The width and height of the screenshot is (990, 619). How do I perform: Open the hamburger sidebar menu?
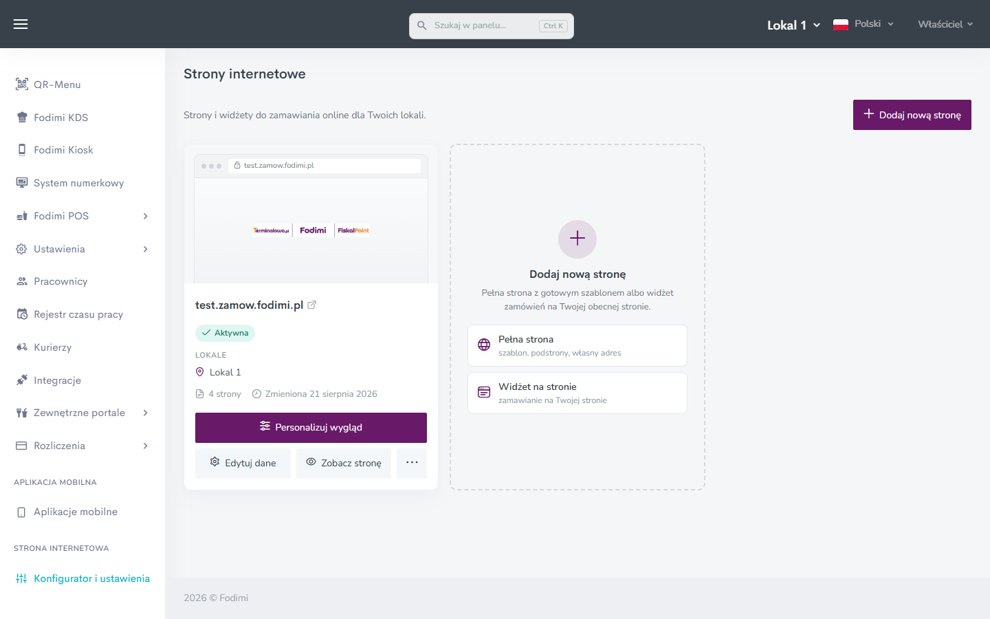pyautogui.click(x=21, y=24)
